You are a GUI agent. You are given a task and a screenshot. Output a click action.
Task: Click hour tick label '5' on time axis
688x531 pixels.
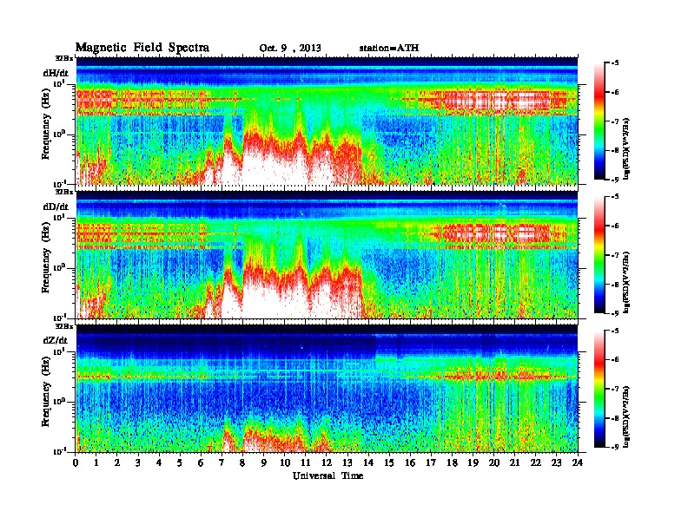(x=181, y=462)
